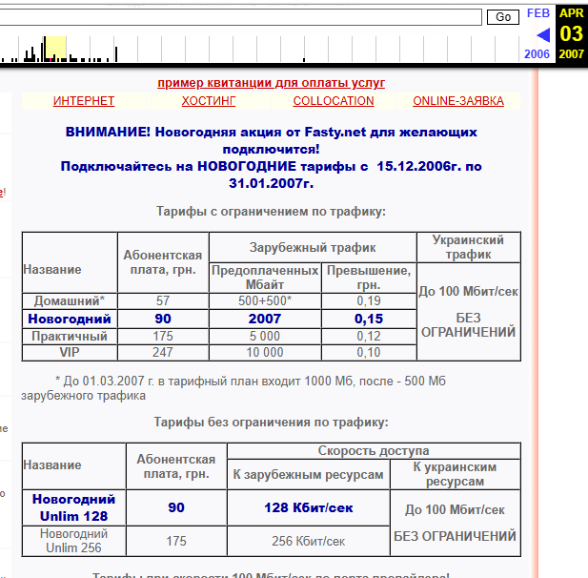
Task: Click the 57 subscription fee cell
Action: [163, 301]
